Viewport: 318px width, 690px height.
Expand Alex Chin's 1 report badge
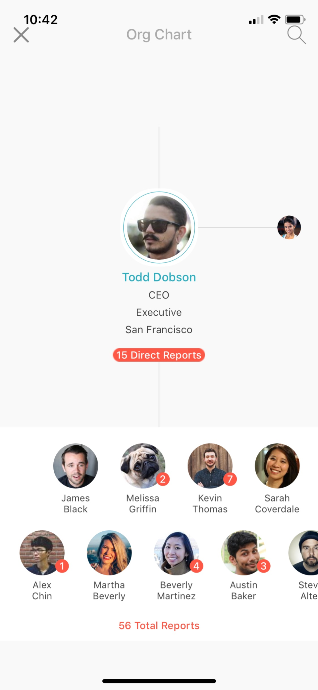pos(62,566)
